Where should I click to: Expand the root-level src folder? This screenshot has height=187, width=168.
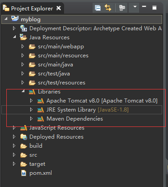tap(14, 155)
